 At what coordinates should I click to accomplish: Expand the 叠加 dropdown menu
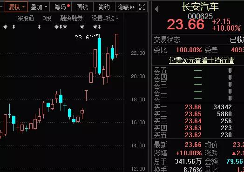tap(39, 7)
